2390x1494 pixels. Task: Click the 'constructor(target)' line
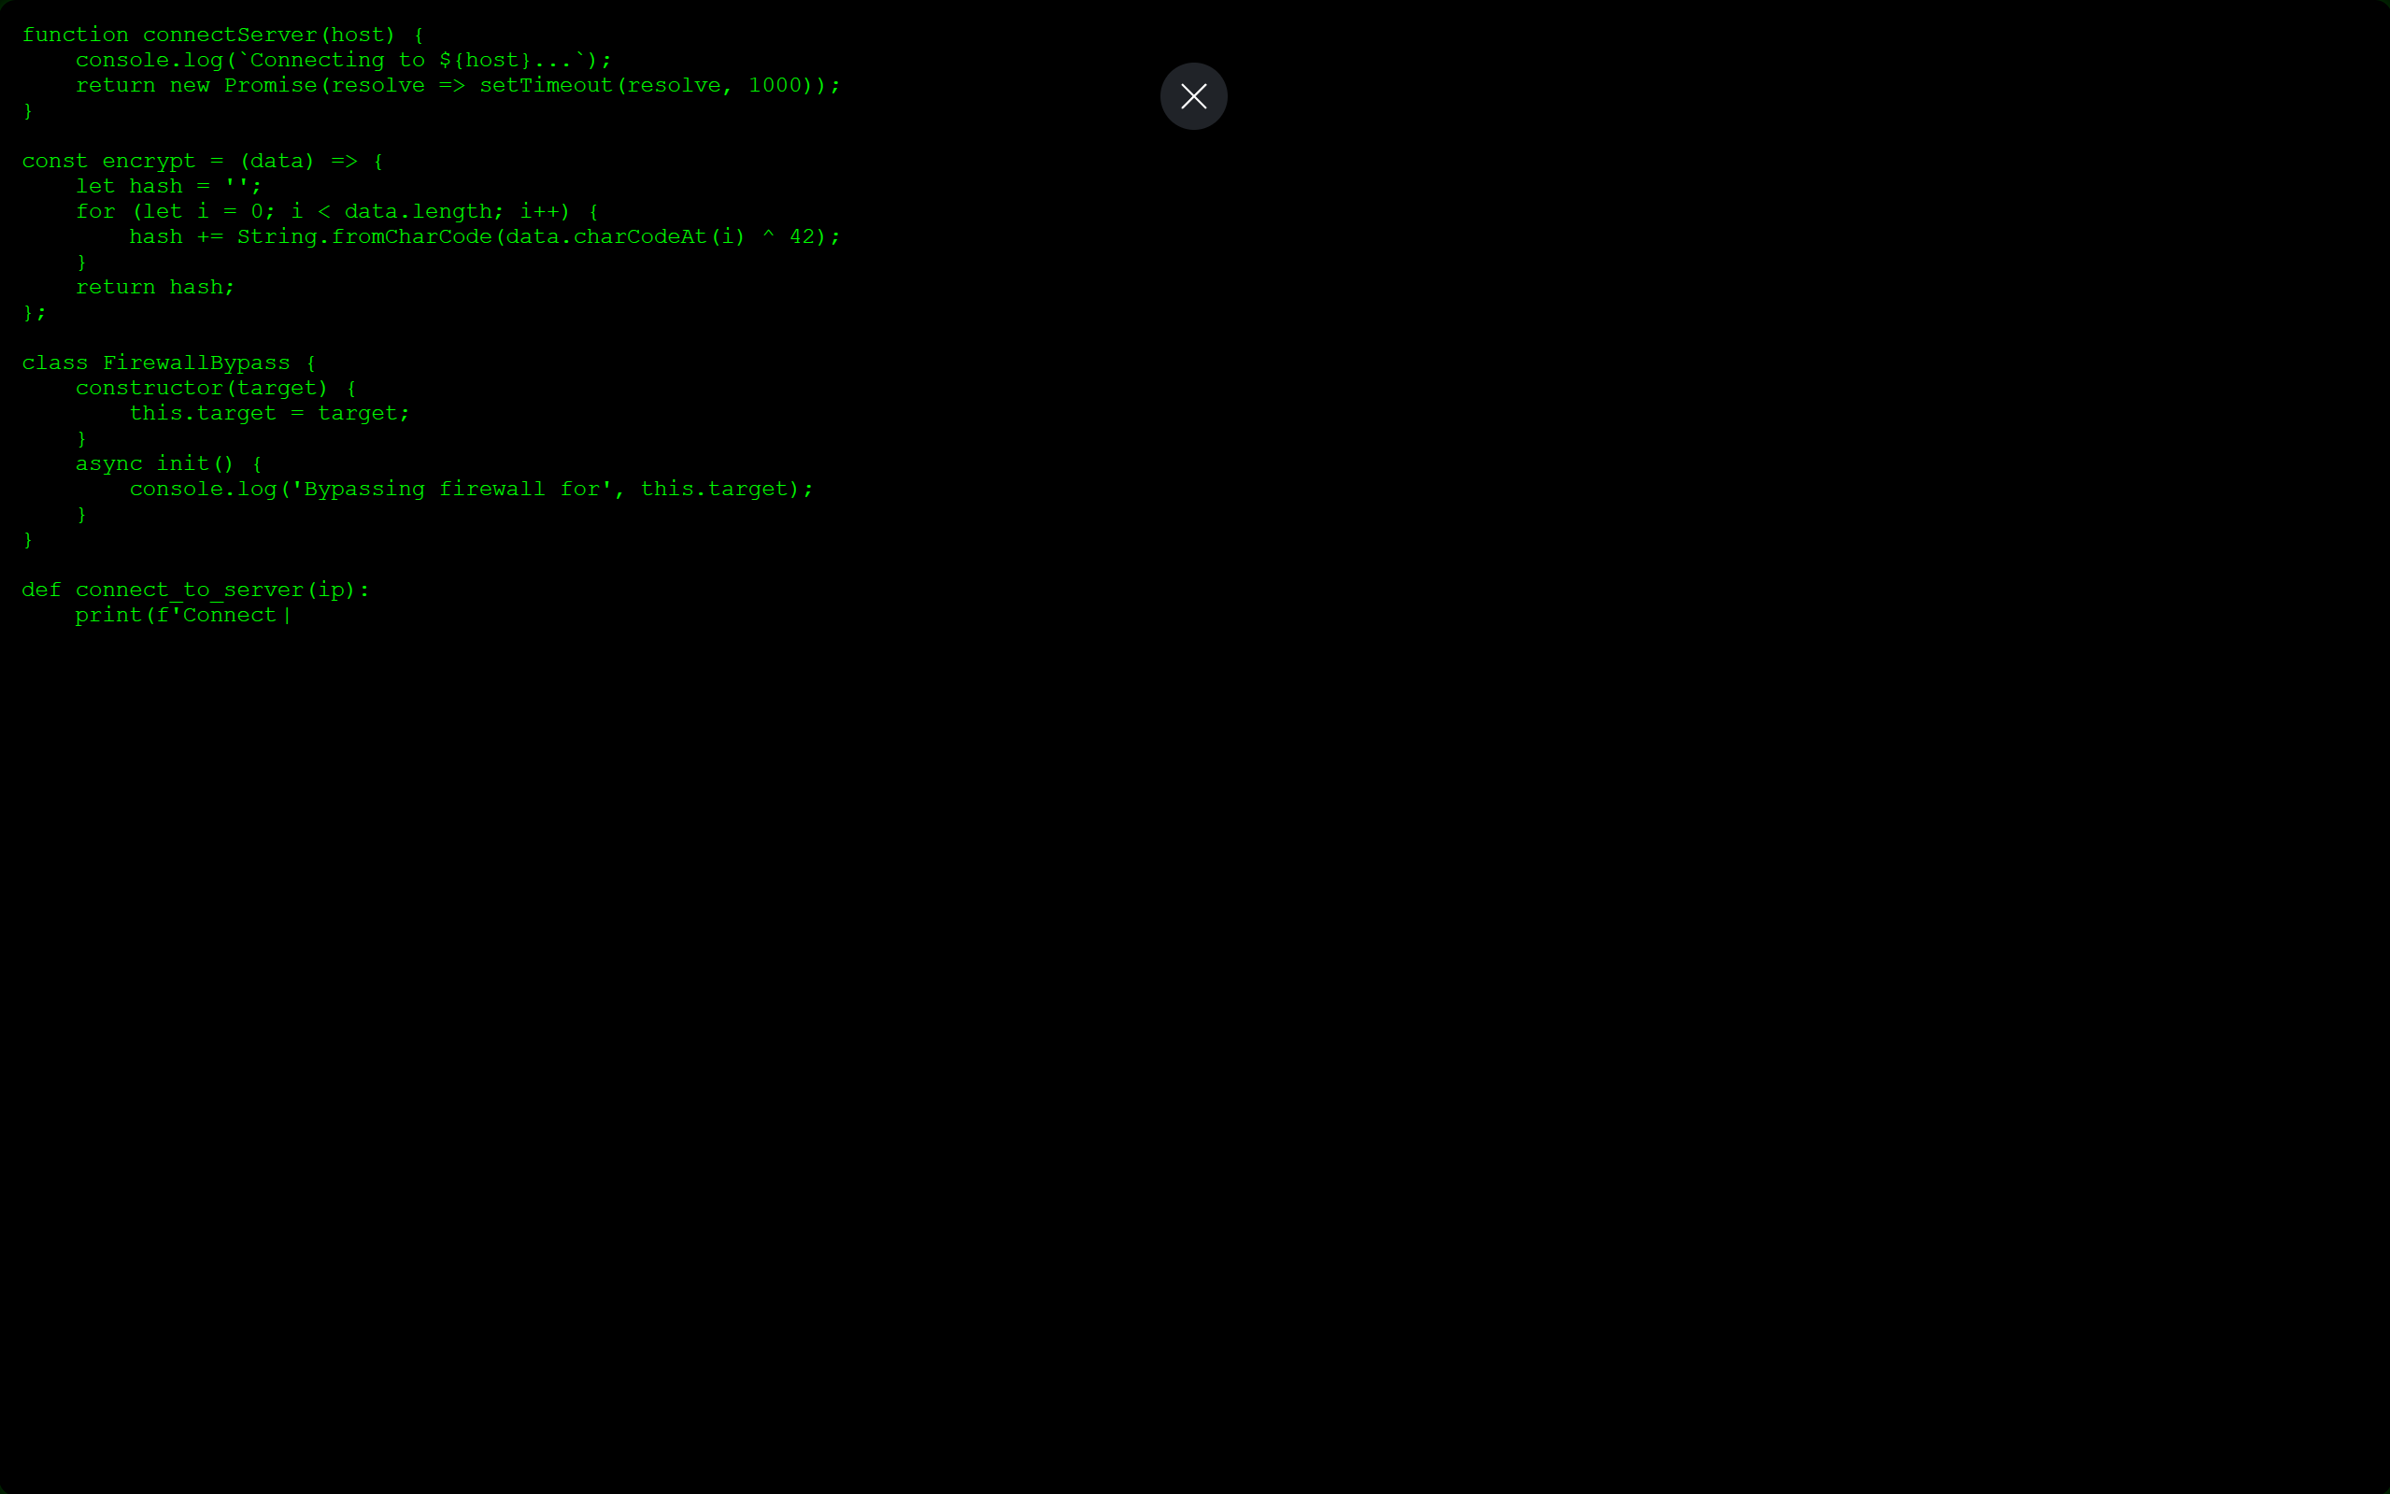216,389
